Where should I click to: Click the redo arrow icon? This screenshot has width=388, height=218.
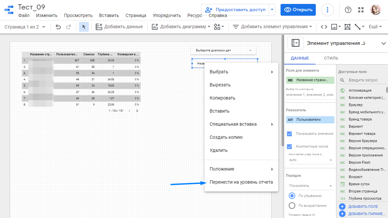tap(69, 27)
